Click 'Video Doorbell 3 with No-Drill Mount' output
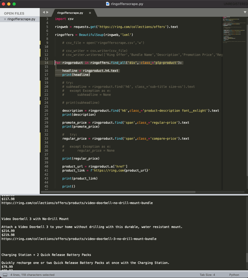This screenshot has width=248, height=278. [x=35, y=219]
